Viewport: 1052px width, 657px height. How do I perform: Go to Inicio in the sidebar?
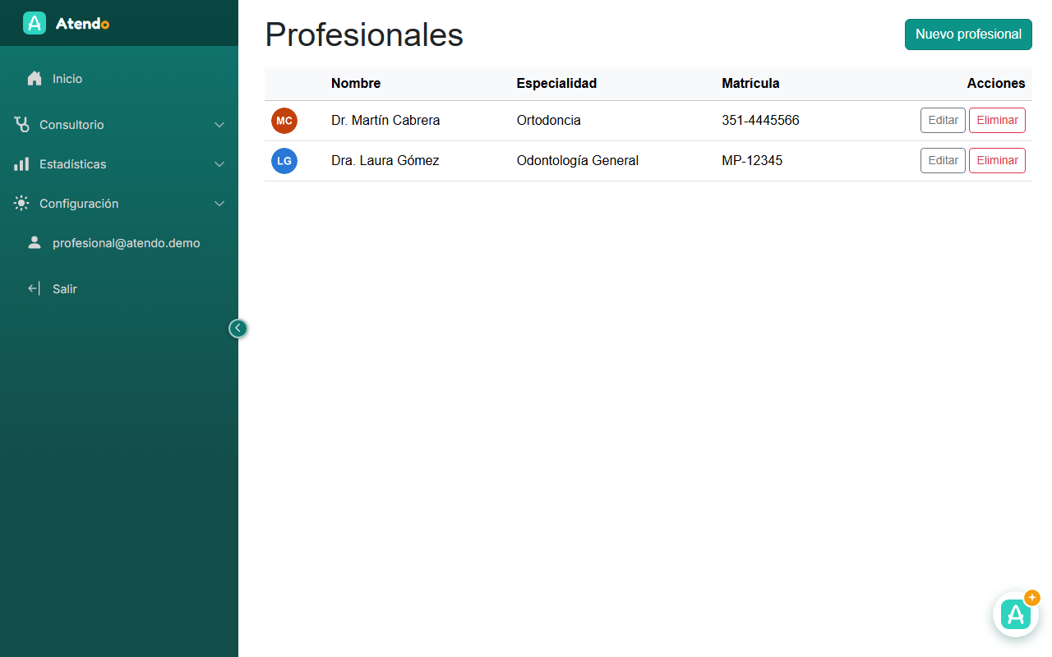119,79
